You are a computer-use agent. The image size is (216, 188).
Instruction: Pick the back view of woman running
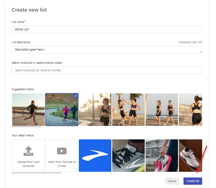[x=191, y=110]
